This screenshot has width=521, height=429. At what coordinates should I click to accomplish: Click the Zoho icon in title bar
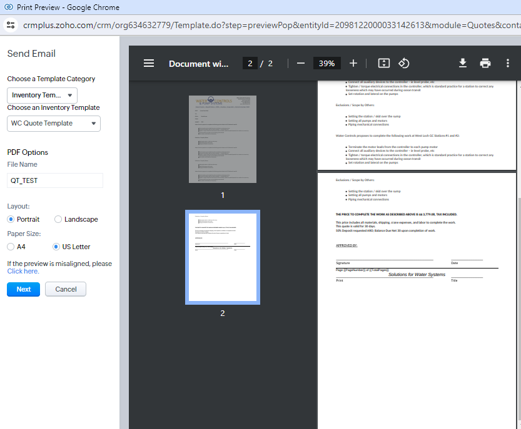click(x=8, y=7)
